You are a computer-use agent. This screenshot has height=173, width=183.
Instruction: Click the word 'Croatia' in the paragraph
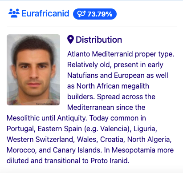pyautogui.click(x=112, y=139)
